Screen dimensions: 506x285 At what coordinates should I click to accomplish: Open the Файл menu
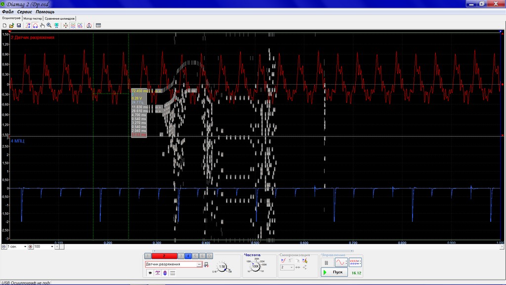tap(8, 12)
